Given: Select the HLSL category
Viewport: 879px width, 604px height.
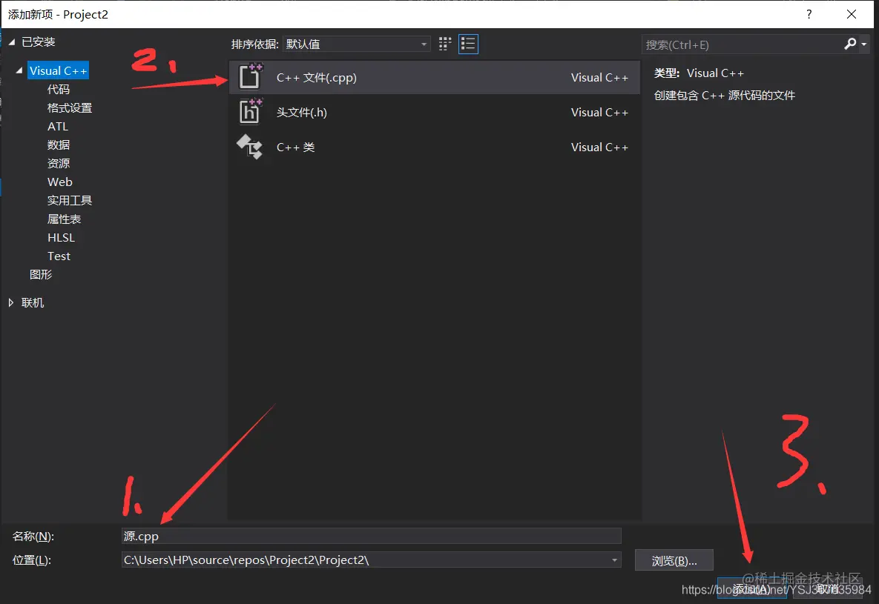Looking at the screenshot, I should click(x=61, y=238).
